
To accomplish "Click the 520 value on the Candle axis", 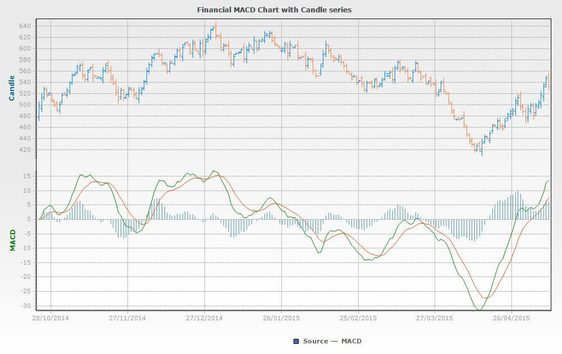I will (x=25, y=93).
